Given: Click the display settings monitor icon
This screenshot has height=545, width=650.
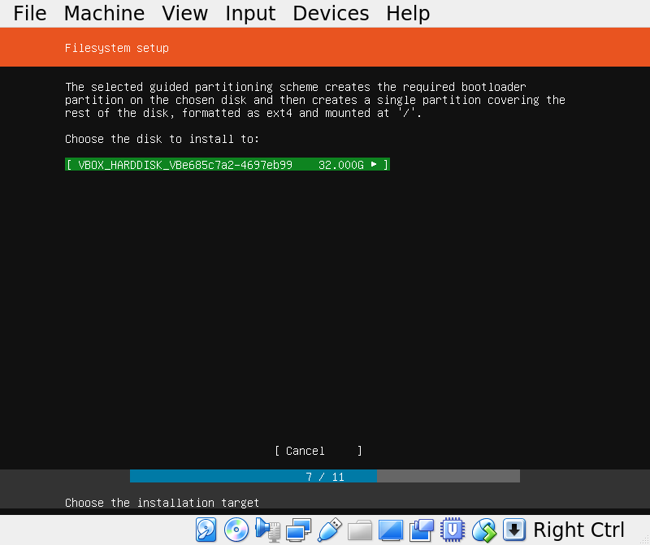Looking at the screenshot, I should [391, 530].
